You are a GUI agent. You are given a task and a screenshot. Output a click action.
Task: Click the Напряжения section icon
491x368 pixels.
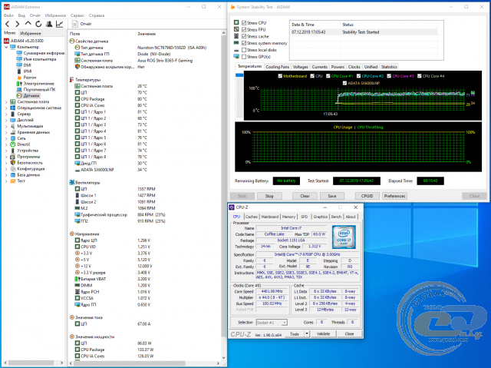[71, 234]
